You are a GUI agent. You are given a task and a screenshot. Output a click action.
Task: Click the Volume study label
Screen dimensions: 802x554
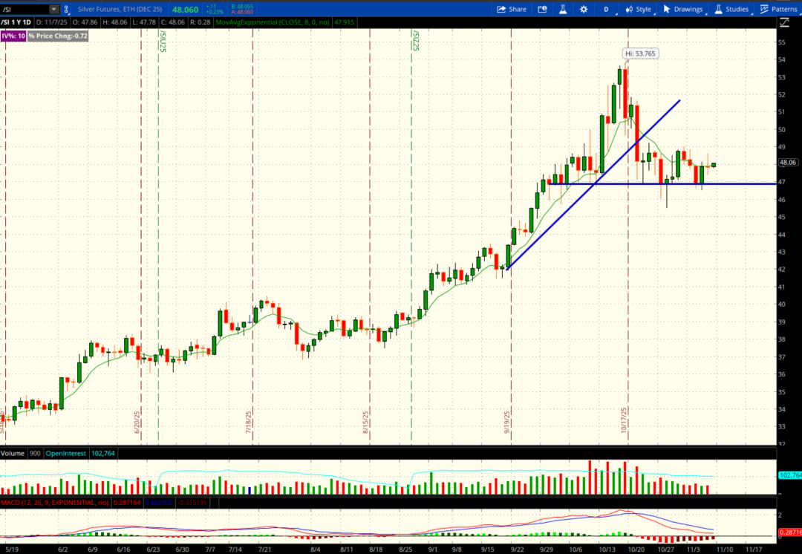tap(13, 453)
